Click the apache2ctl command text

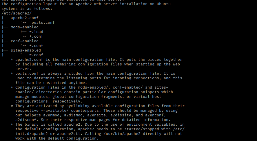68,134
